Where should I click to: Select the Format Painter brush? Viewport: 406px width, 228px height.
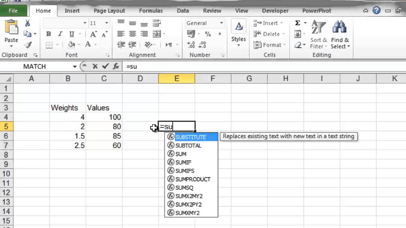pyautogui.click(x=28, y=45)
